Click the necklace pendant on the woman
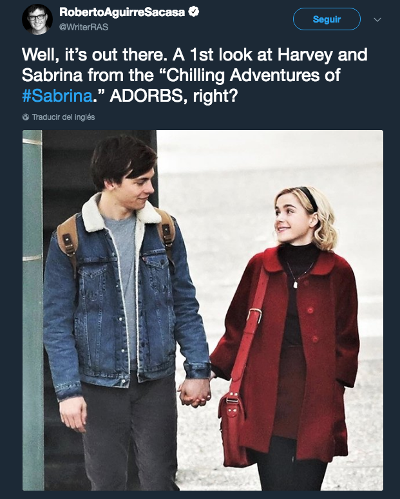The width and height of the screenshot is (400, 499). coord(295,283)
